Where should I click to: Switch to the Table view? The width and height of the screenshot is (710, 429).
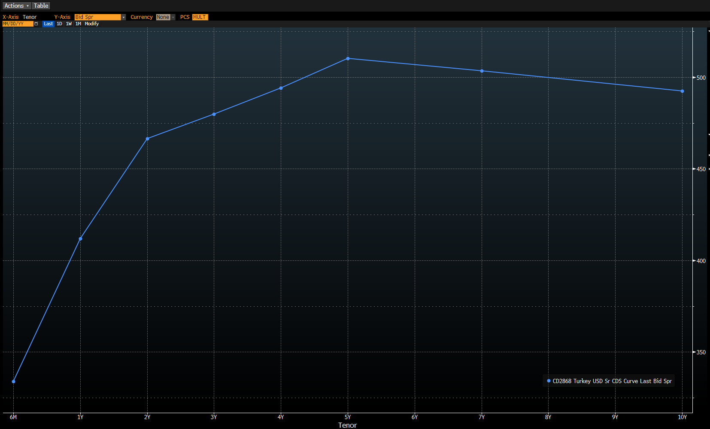click(41, 6)
